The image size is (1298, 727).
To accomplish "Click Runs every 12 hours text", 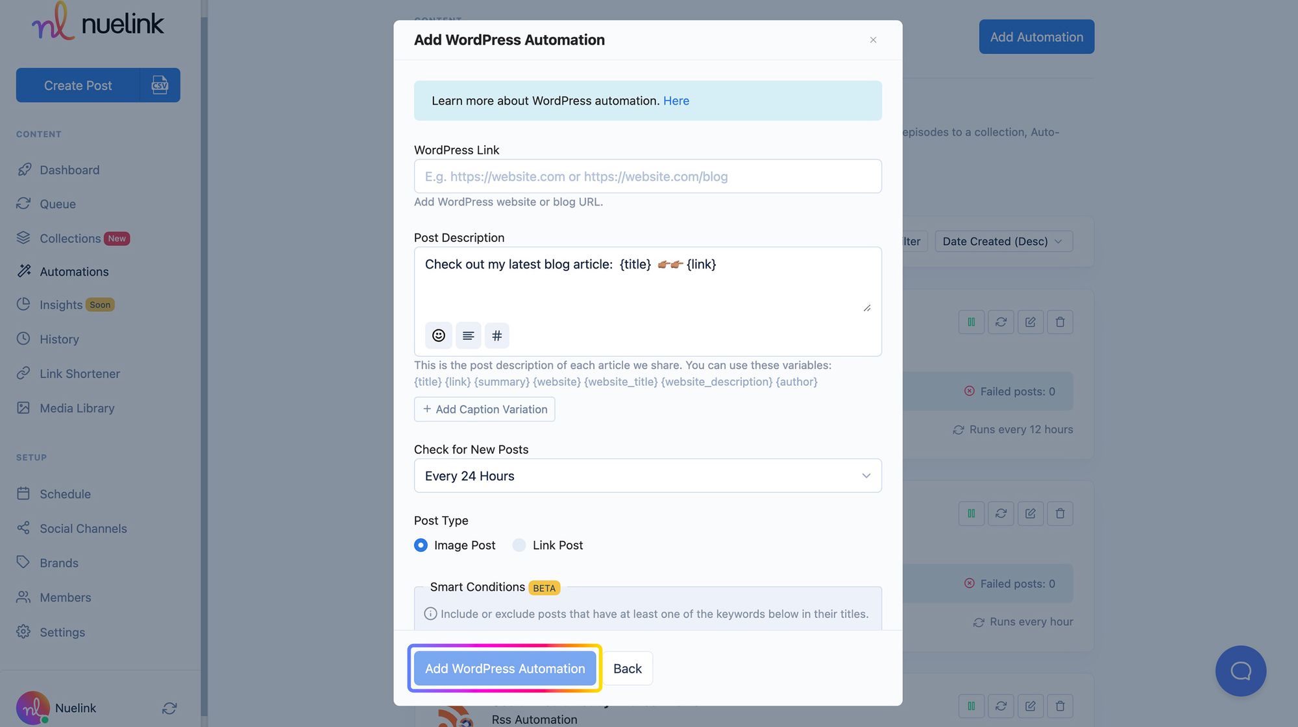I will pos(1021,429).
